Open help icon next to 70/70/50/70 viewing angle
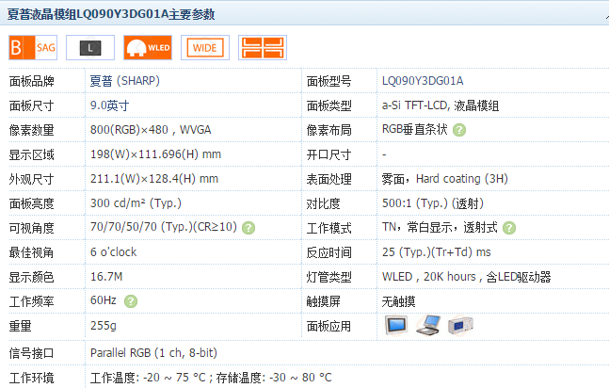This screenshot has height=388, width=609. point(248,228)
